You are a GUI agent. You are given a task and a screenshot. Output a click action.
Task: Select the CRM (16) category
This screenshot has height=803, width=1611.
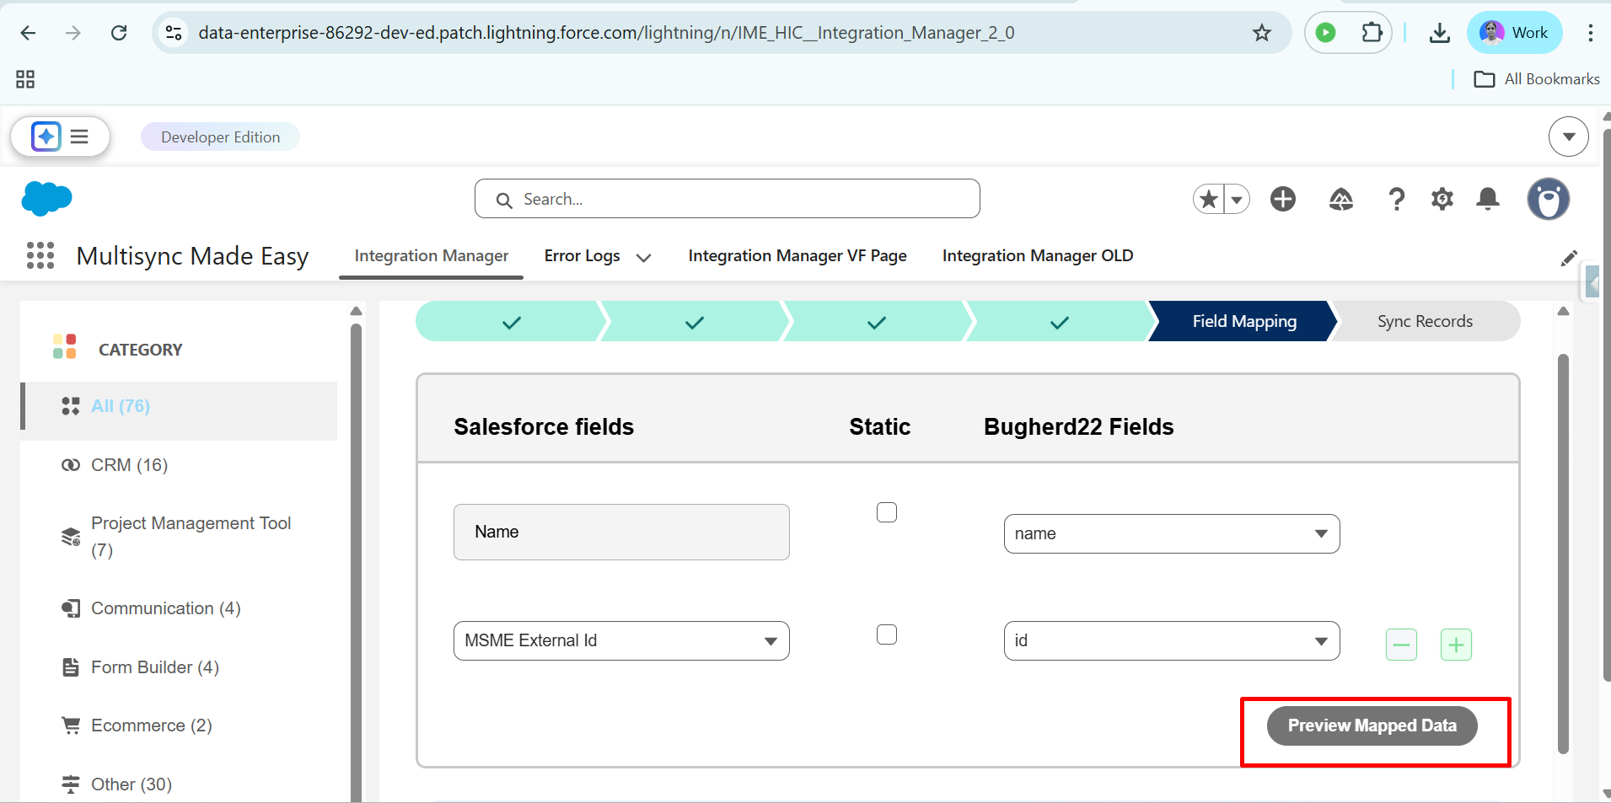[x=179, y=465]
